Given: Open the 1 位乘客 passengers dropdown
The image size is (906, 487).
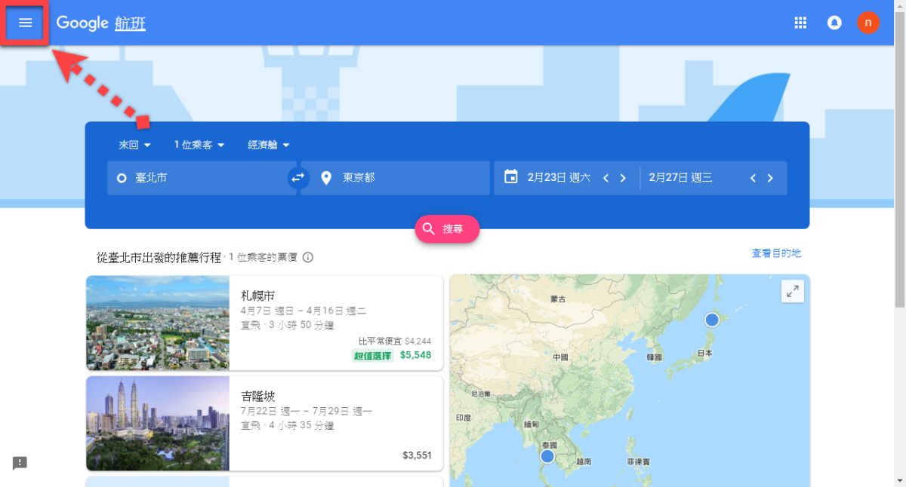Looking at the screenshot, I should point(199,145).
